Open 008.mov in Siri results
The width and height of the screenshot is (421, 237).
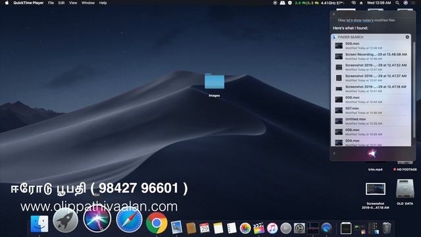click(x=371, y=99)
